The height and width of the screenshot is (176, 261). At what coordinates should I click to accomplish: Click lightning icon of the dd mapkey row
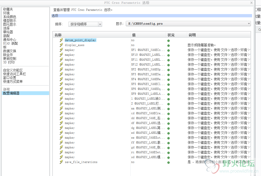(61, 118)
